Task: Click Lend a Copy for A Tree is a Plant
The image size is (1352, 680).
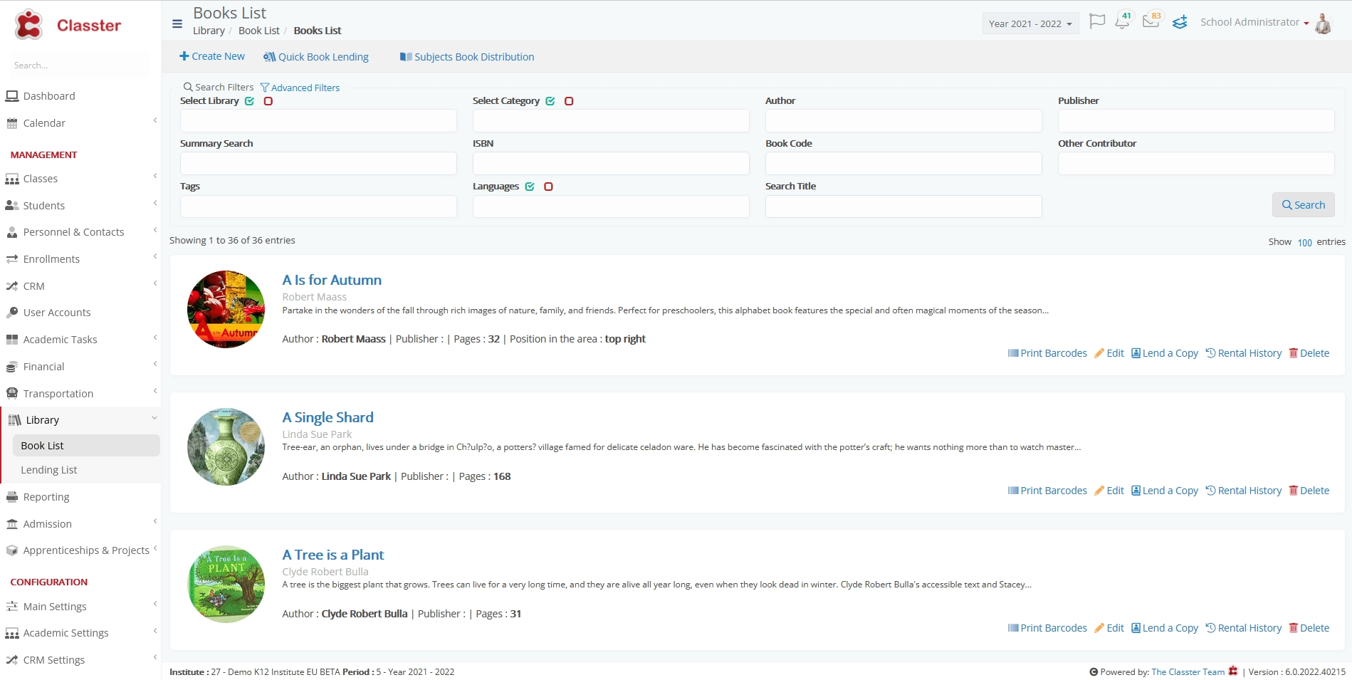Action: (x=1165, y=628)
